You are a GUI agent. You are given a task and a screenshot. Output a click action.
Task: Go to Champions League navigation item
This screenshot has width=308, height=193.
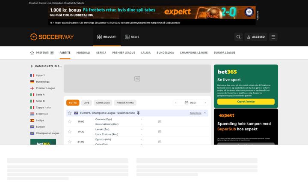point(194,53)
